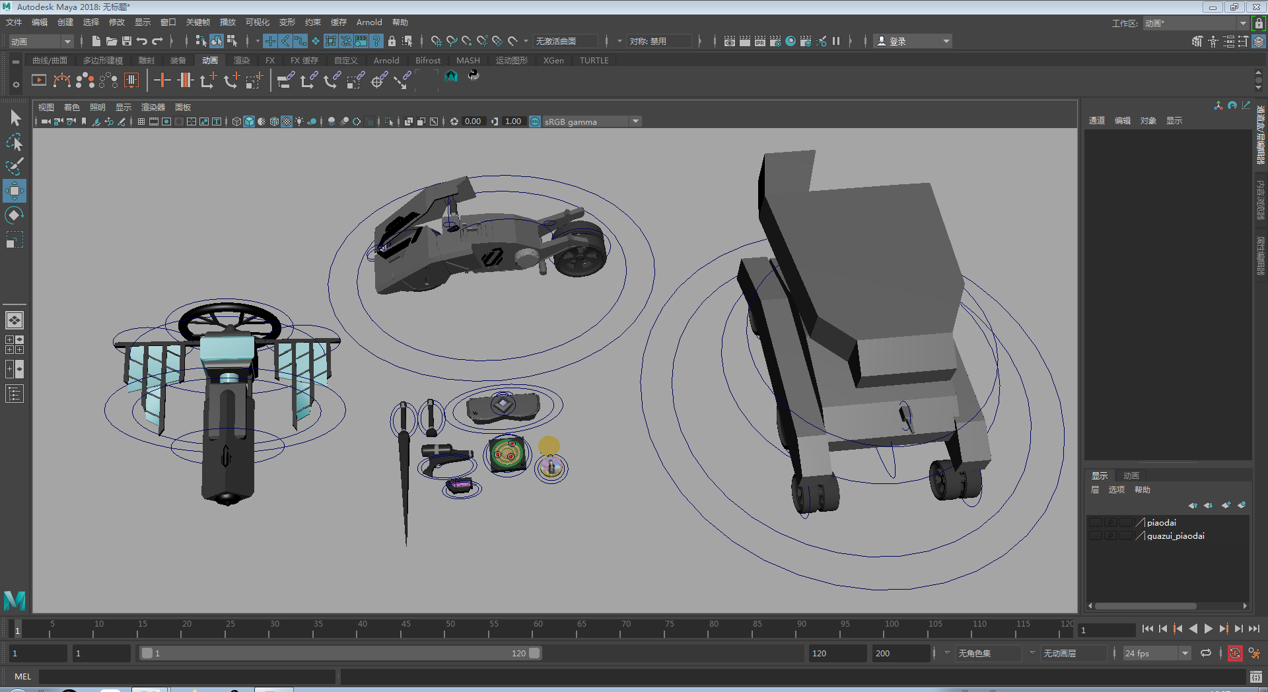This screenshot has height=692, width=1268.
Task: Toggle viewport wireframe display
Action: tap(236, 121)
